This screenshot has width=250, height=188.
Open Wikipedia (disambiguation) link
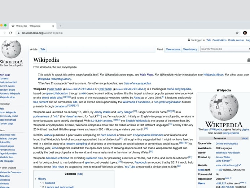[54, 79]
